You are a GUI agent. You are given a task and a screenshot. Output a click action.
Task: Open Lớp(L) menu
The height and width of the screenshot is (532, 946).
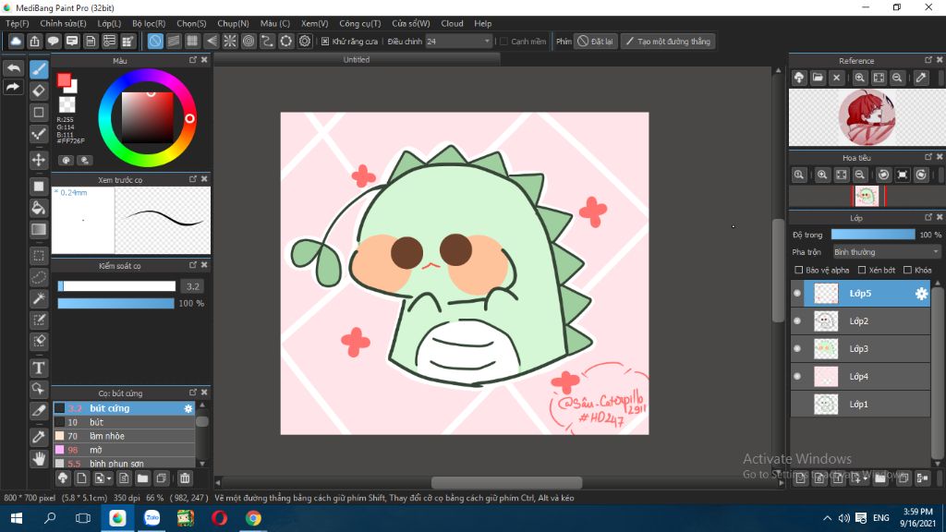click(x=109, y=23)
